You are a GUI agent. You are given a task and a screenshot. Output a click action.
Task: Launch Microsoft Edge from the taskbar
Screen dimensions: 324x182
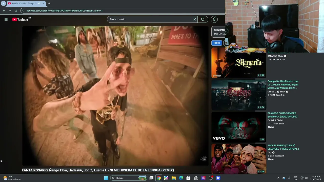(x=181, y=178)
